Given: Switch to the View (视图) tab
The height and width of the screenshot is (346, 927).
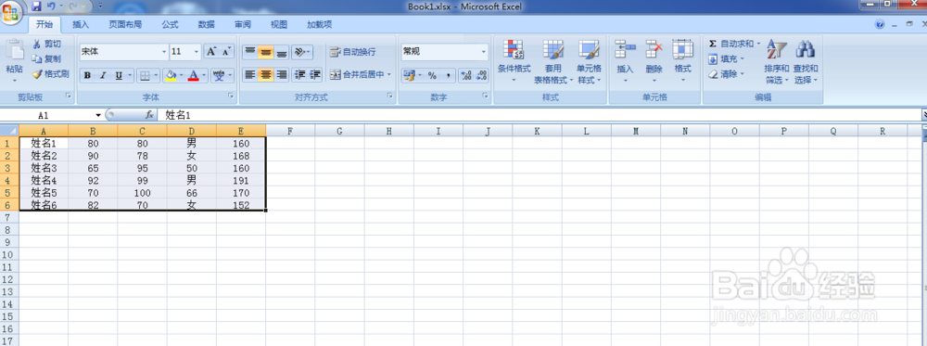Looking at the screenshot, I should pyautogui.click(x=278, y=25).
